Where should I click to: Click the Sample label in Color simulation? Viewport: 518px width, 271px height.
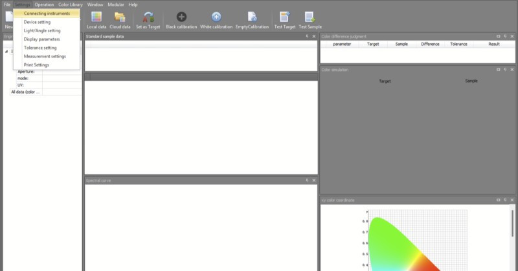(471, 81)
